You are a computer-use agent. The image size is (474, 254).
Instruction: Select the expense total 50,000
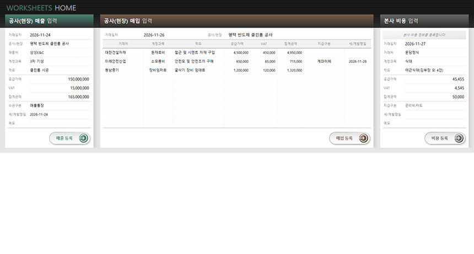435,96
